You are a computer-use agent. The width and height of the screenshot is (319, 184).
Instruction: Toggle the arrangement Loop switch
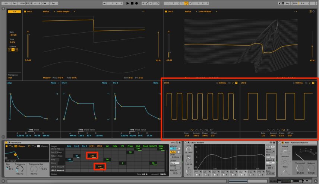point(186,3)
